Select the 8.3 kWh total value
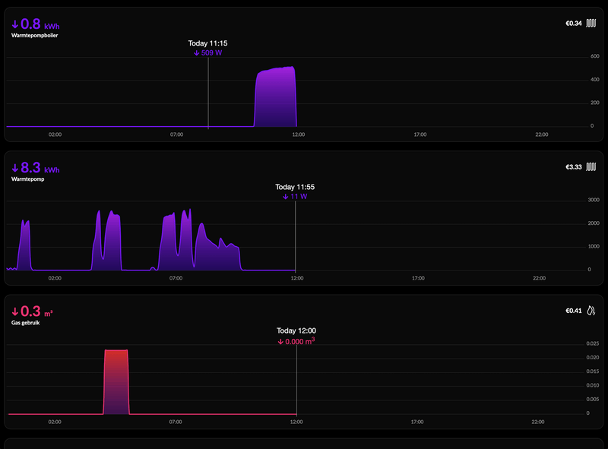608x449 pixels. point(40,167)
